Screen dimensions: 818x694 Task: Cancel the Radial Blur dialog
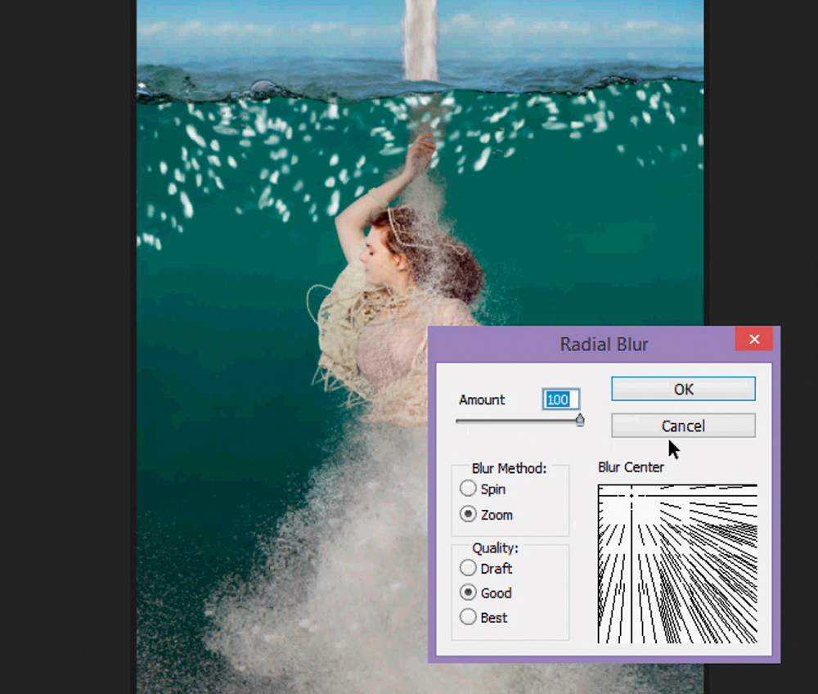click(x=683, y=426)
